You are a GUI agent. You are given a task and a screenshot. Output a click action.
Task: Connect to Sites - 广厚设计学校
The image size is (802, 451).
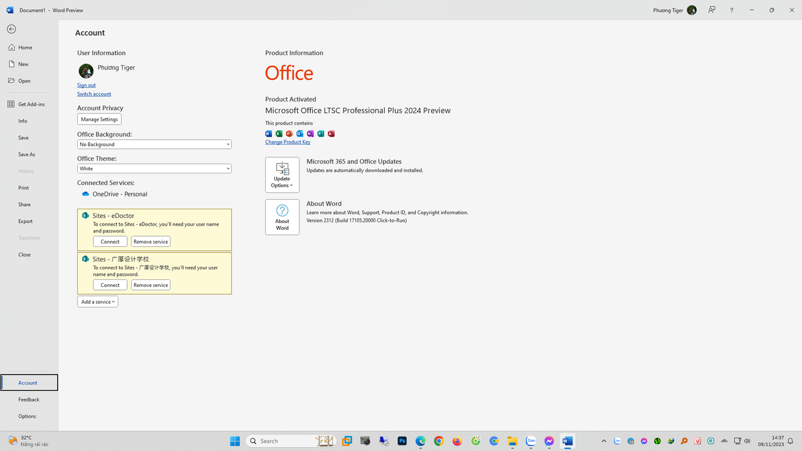point(110,285)
